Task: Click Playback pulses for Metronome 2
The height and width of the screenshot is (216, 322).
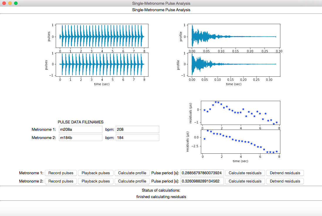Action: (x=96, y=181)
